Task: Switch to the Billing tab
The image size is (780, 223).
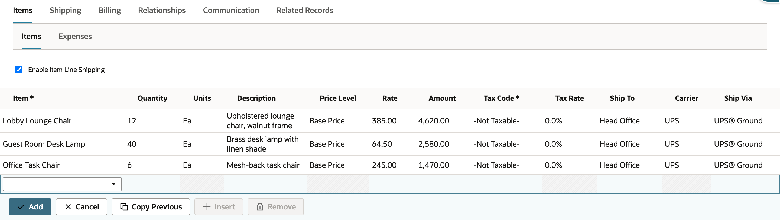Action: (110, 10)
